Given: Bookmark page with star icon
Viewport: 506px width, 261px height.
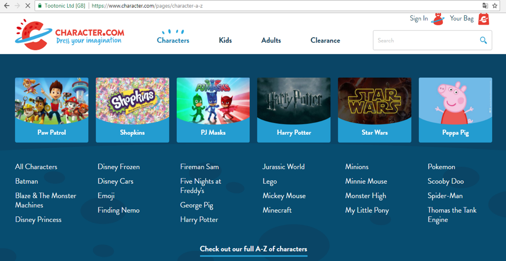Looking at the screenshot, I should click(495, 6).
